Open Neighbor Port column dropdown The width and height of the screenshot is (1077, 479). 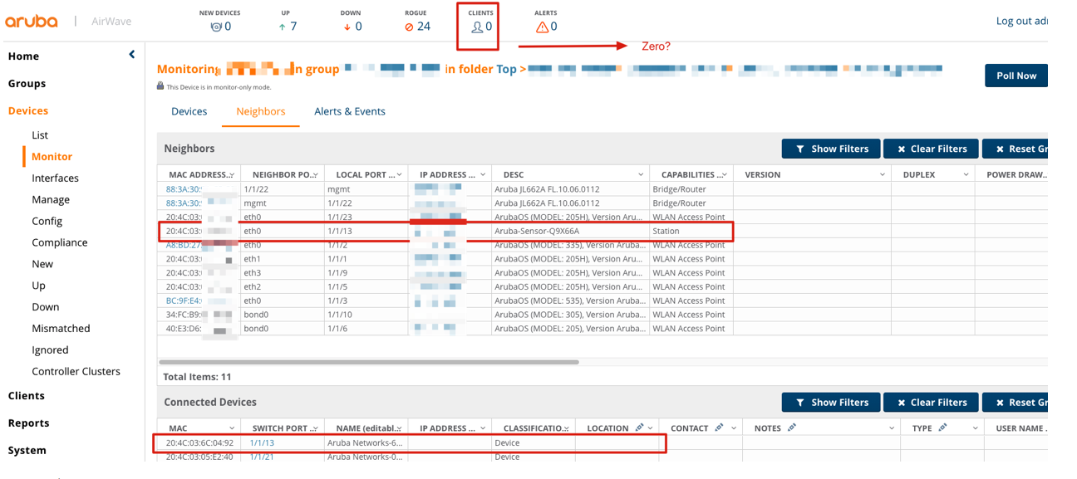[315, 174]
